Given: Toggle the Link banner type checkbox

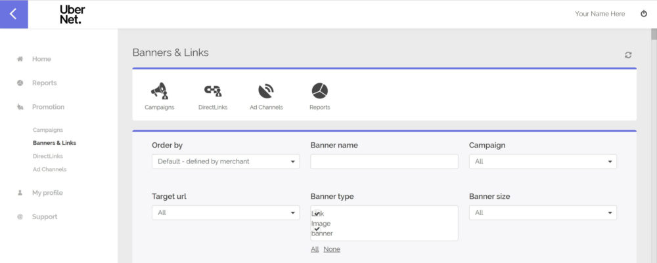Looking at the screenshot, I should 317,213.
